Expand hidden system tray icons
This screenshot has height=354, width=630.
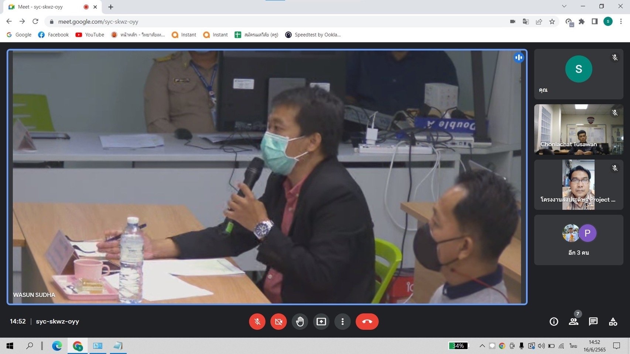click(x=482, y=346)
